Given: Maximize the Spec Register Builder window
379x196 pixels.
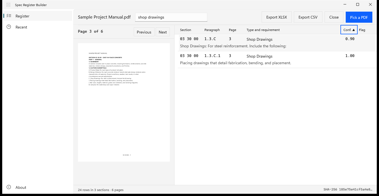Looking at the screenshot, I should pyautogui.click(x=358, y=4).
